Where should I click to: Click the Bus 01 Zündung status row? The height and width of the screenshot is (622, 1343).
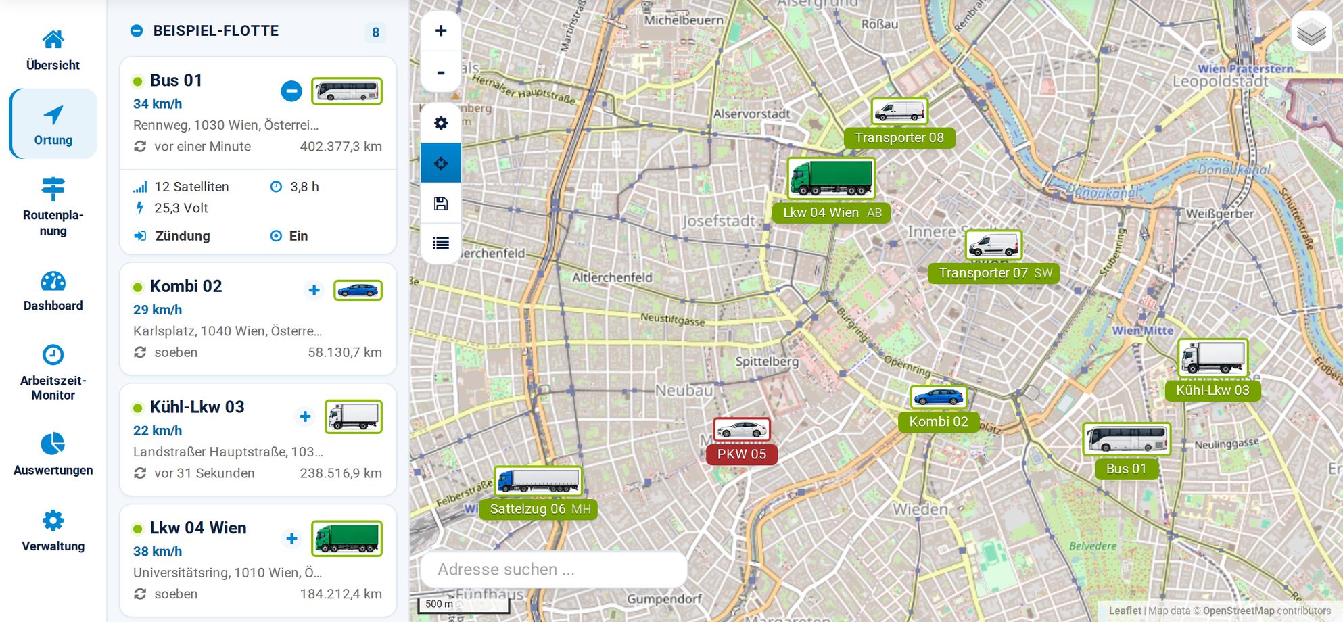point(258,236)
